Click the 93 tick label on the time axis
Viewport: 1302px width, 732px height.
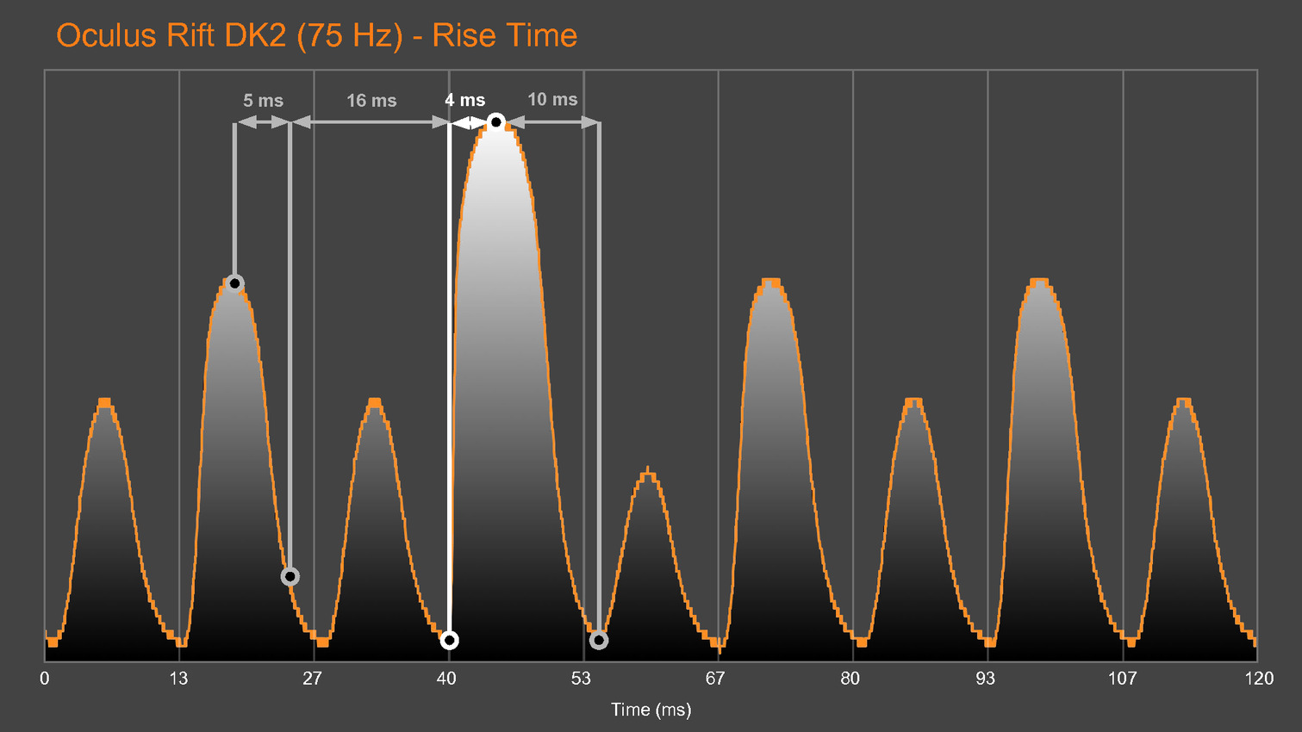point(985,679)
